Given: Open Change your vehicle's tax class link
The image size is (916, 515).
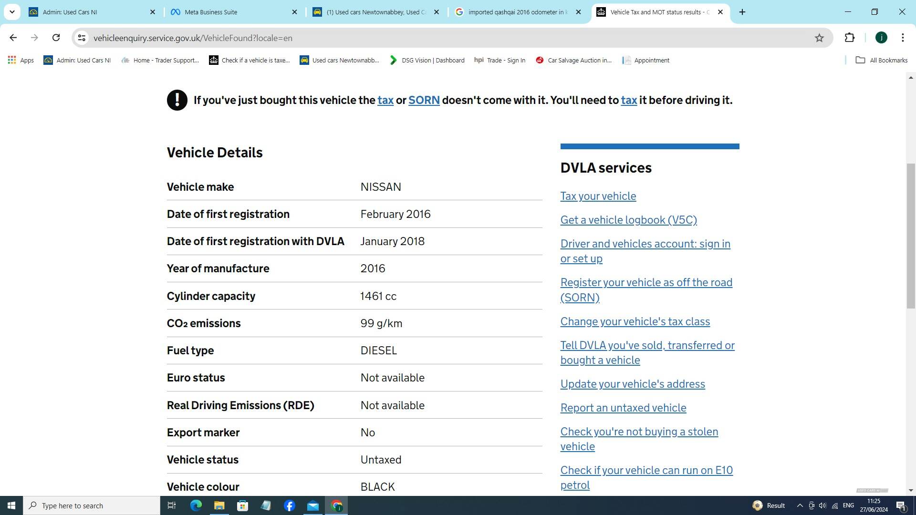Looking at the screenshot, I should [x=635, y=321].
